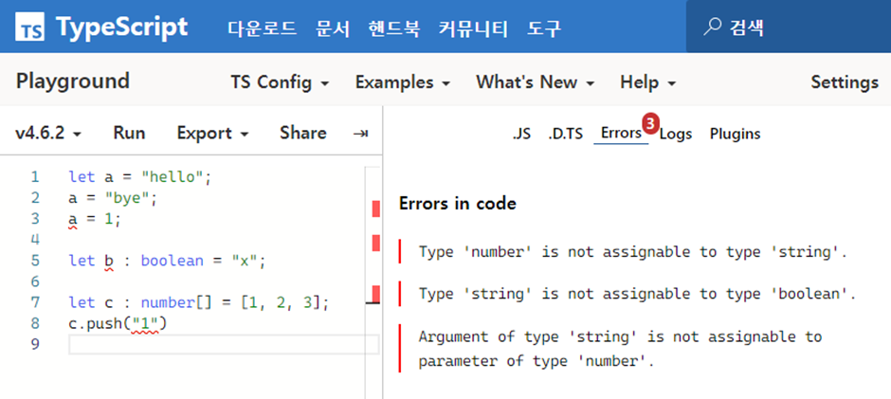Image resolution: width=891 pixels, height=399 pixels.
Task: Select the Argument of type 'string' error
Action: tap(620, 349)
